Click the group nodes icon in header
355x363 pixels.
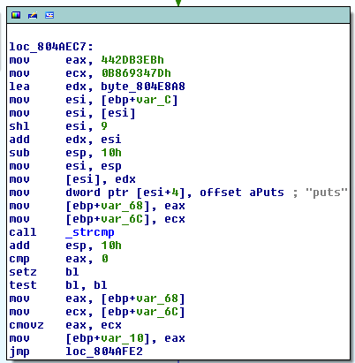49,15
